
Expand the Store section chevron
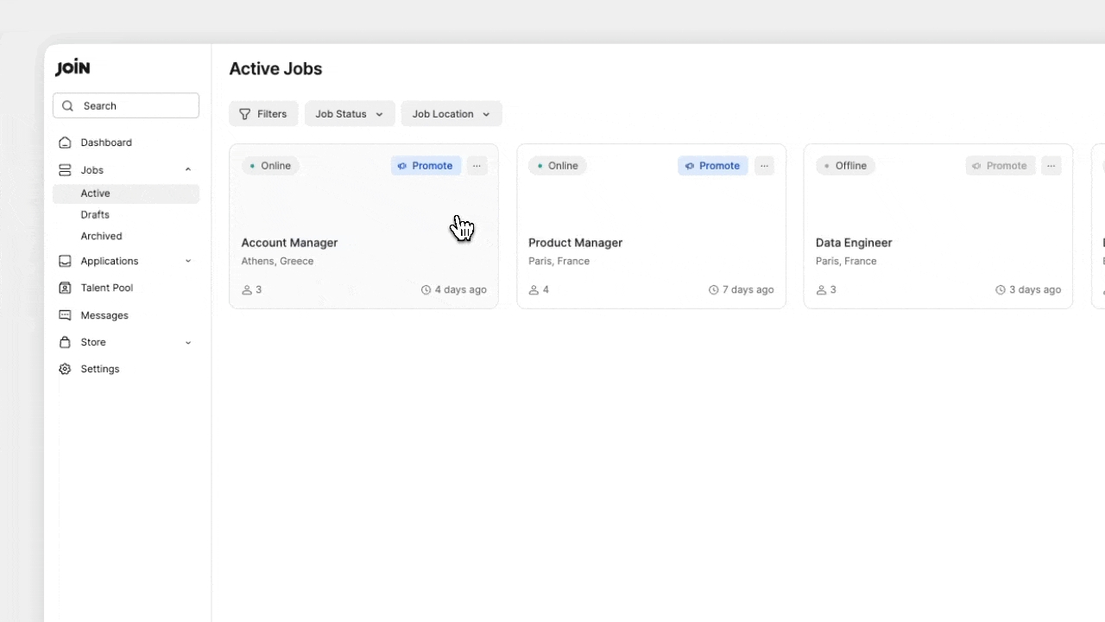[x=188, y=343]
